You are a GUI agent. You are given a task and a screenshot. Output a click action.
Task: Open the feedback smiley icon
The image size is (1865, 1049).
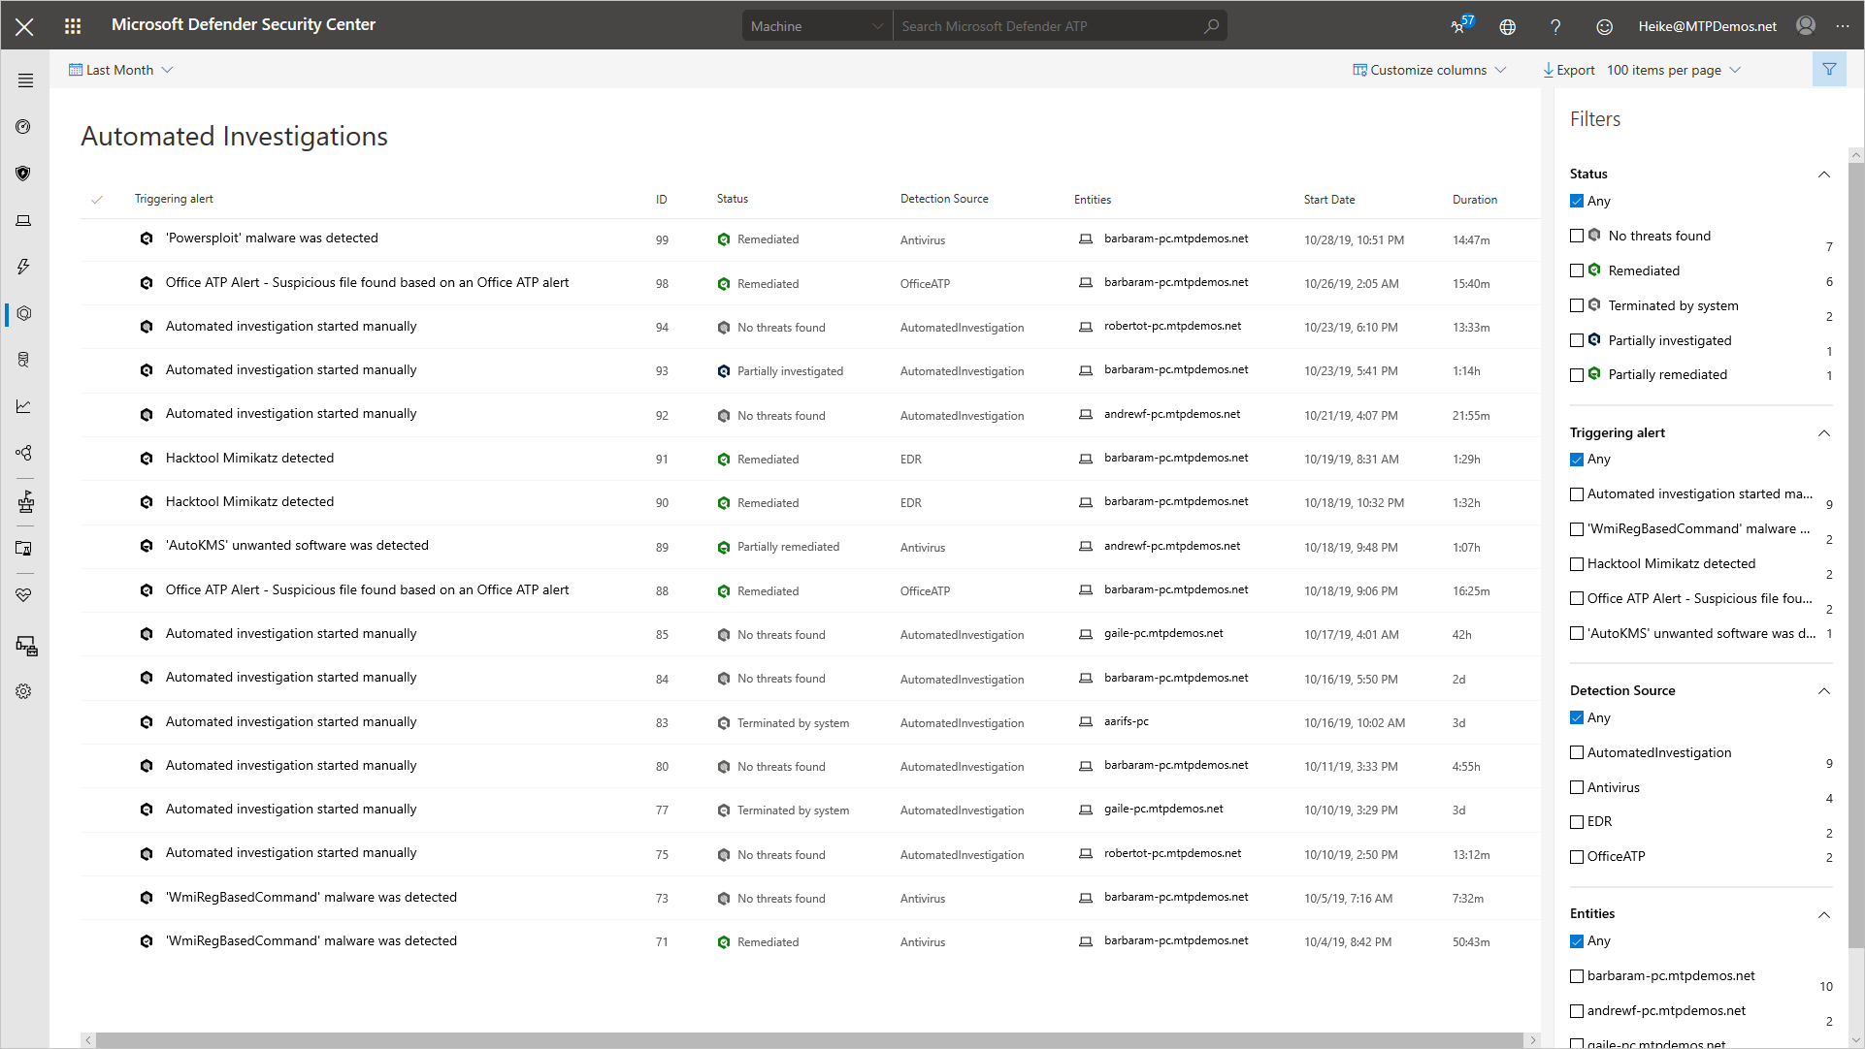coord(1604,26)
